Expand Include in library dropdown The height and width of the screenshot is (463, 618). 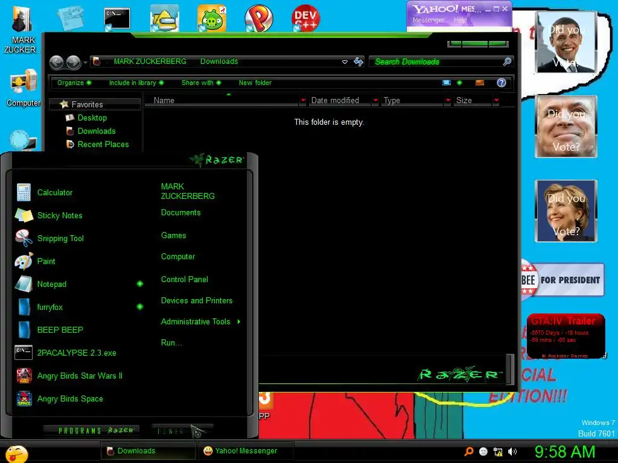136,83
